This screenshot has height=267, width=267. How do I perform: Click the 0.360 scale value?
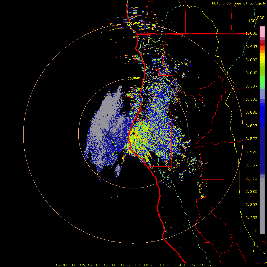251,191
